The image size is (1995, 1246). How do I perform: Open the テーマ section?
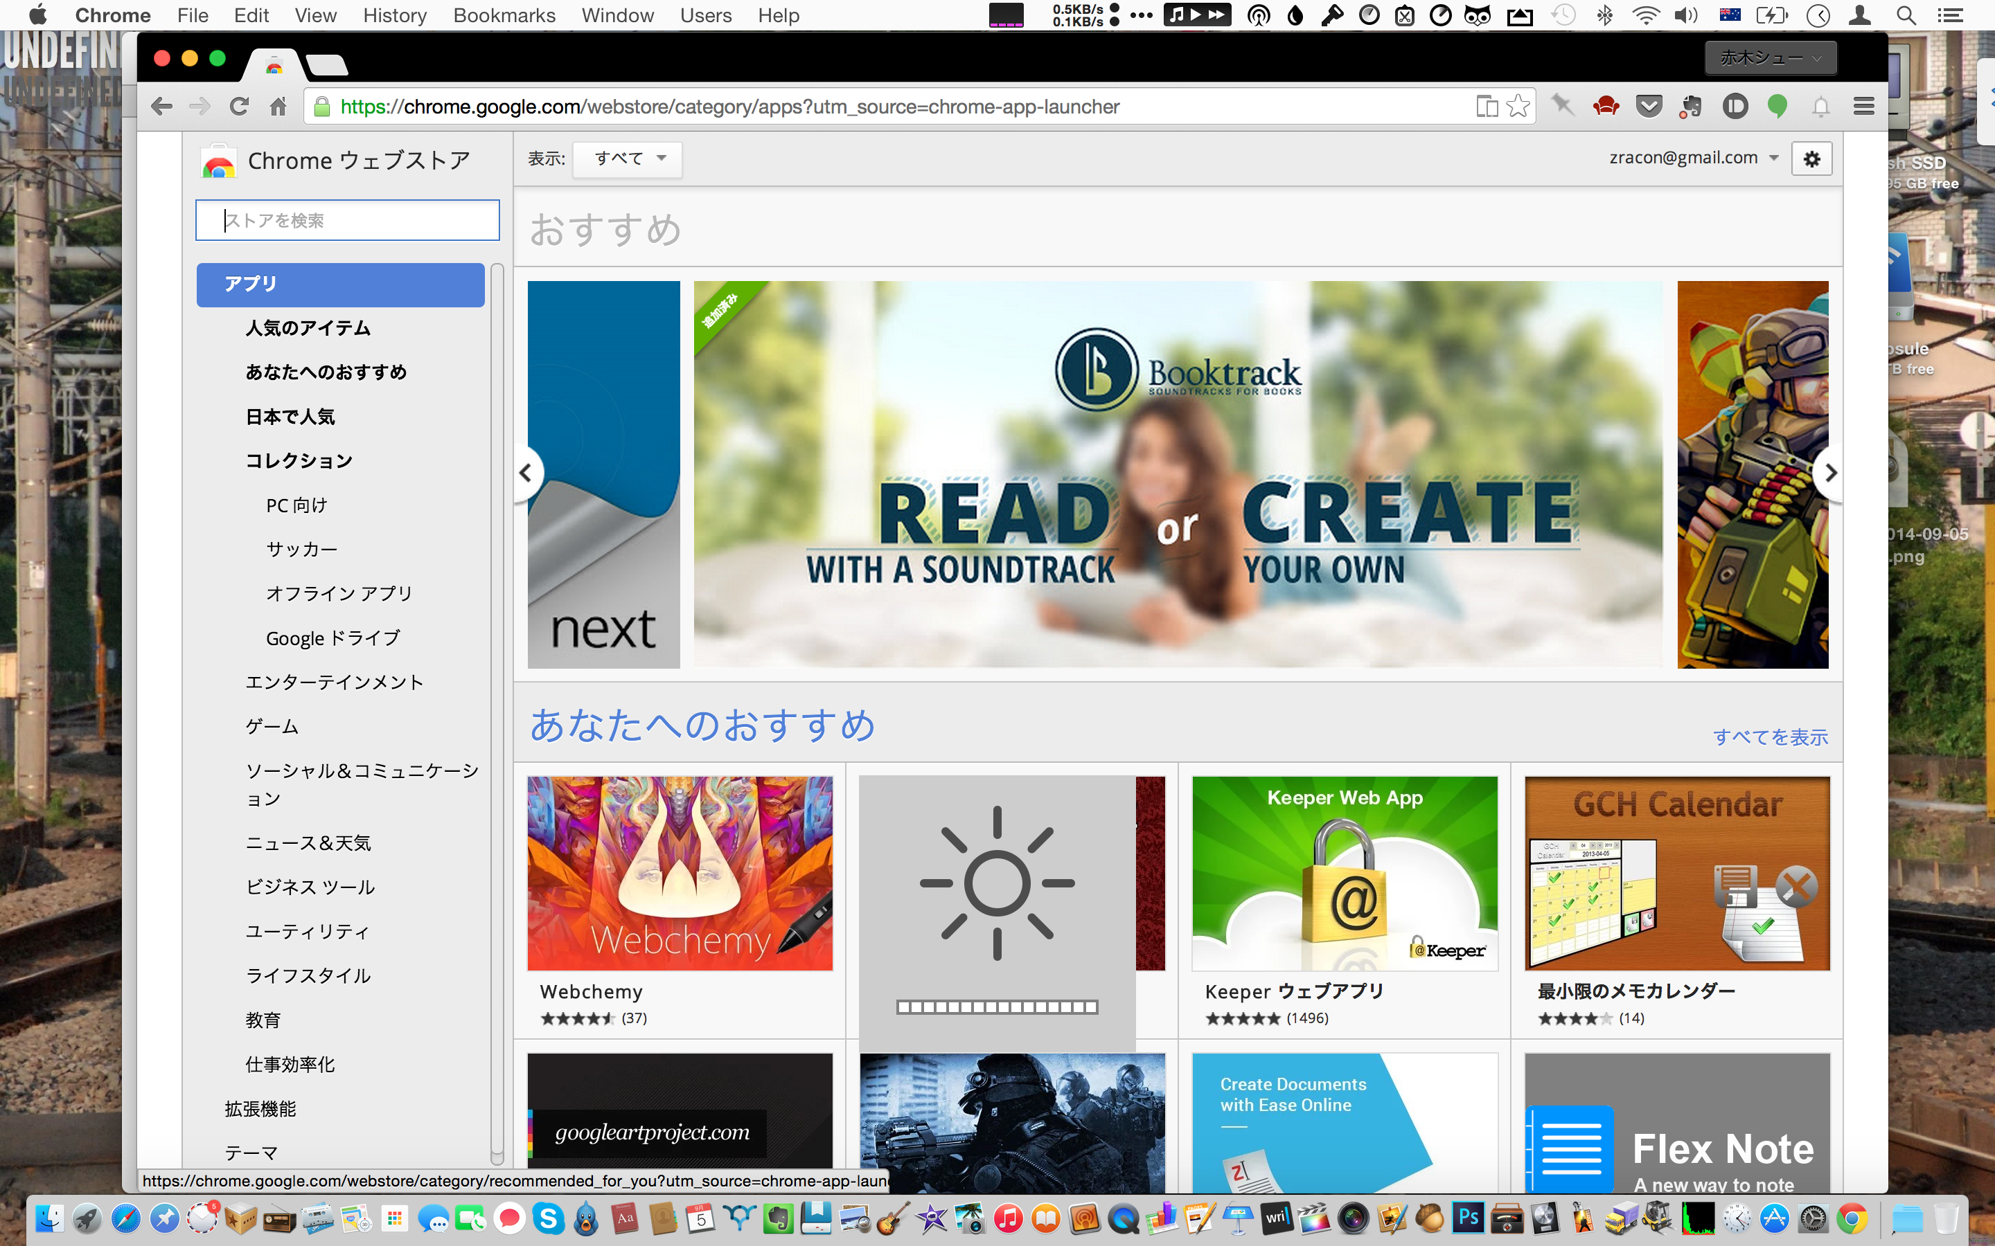point(251,1153)
